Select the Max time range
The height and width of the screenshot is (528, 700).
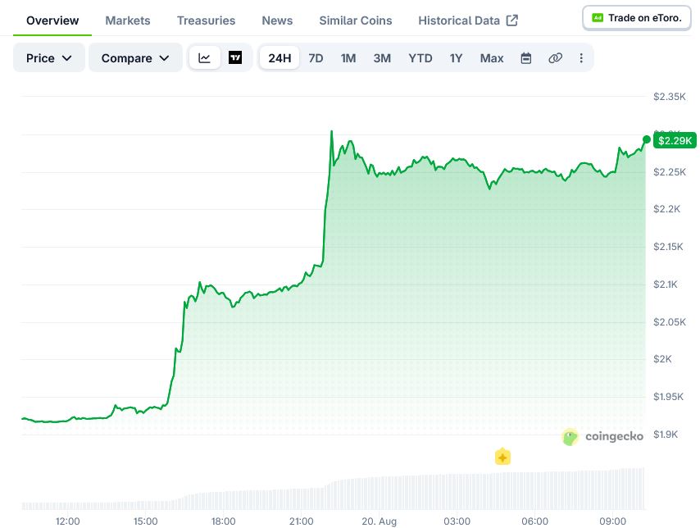click(492, 58)
